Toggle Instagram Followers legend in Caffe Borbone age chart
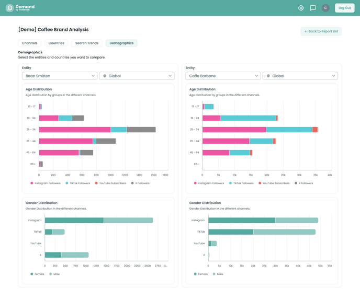This screenshot has height=298, width=360. pos(209,184)
